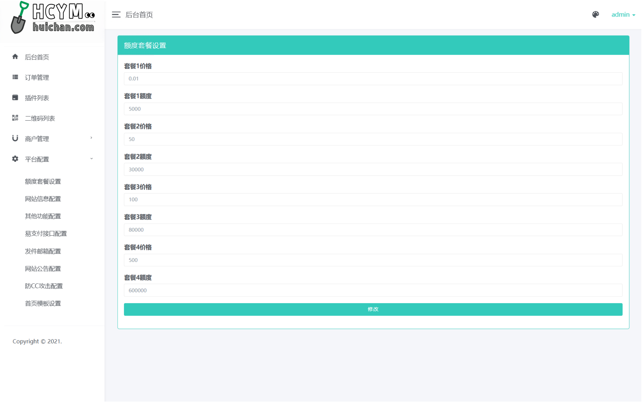Click the home icon beside 后台首页
The width and height of the screenshot is (642, 404).
click(15, 57)
